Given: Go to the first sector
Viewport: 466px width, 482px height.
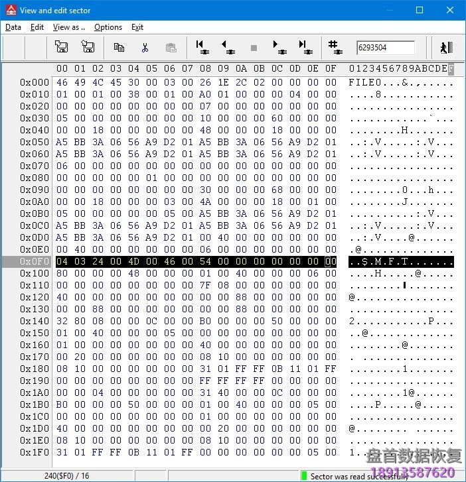Looking at the screenshot, I should point(202,47).
